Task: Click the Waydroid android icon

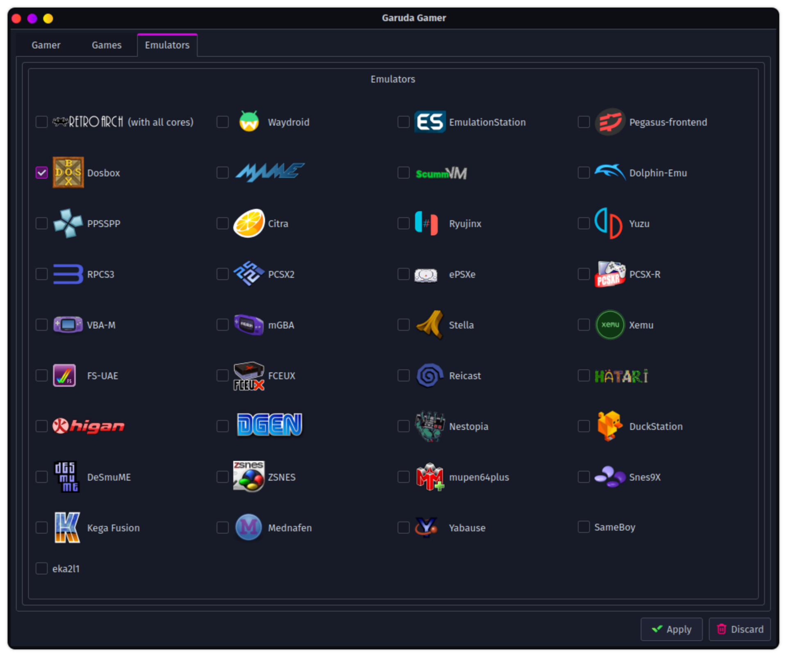Action: click(249, 122)
